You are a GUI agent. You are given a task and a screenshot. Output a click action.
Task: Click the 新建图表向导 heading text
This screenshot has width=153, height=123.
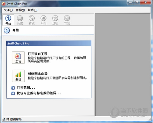click(x=38, y=74)
